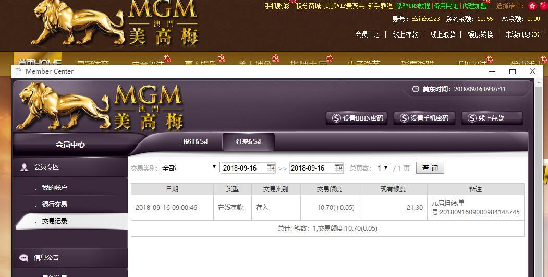Image resolution: width=548 pixels, height=277 pixels.
Task: Click the 日期 column header
Action: [172, 189]
